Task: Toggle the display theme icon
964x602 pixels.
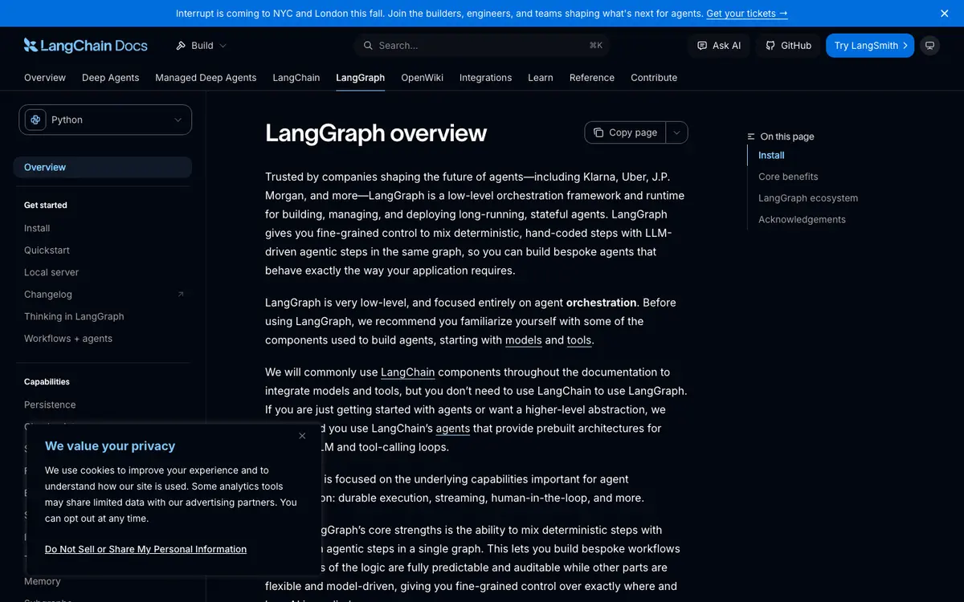Action: 930,46
